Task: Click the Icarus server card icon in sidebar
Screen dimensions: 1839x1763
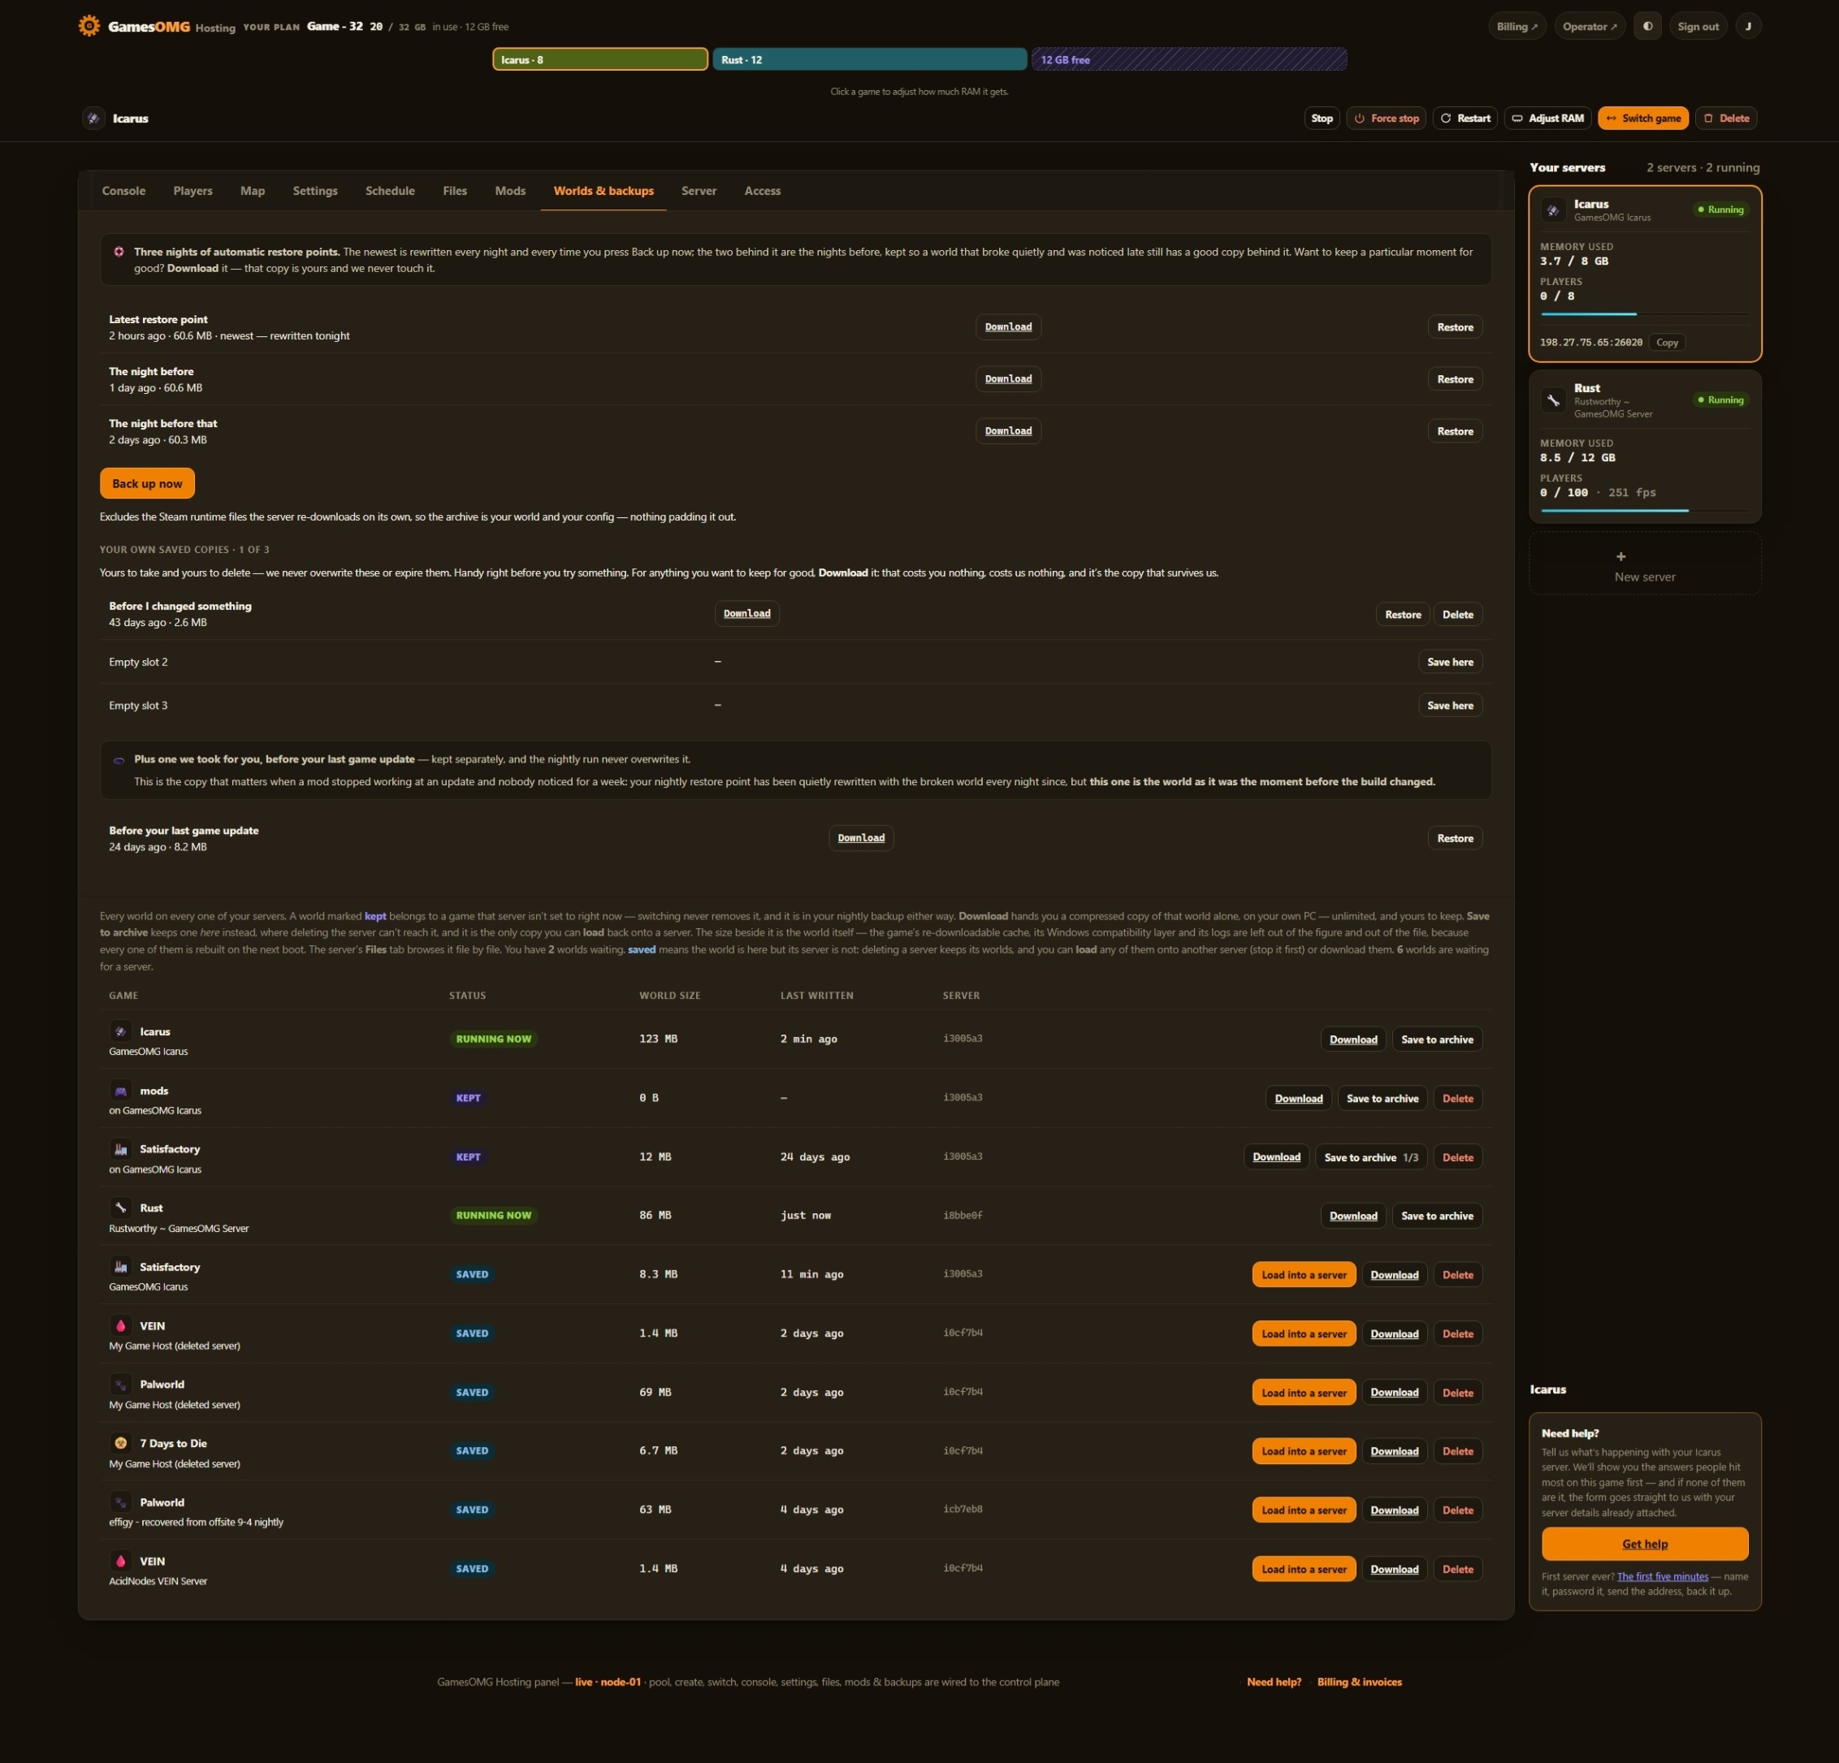Action: point(1553,210)
